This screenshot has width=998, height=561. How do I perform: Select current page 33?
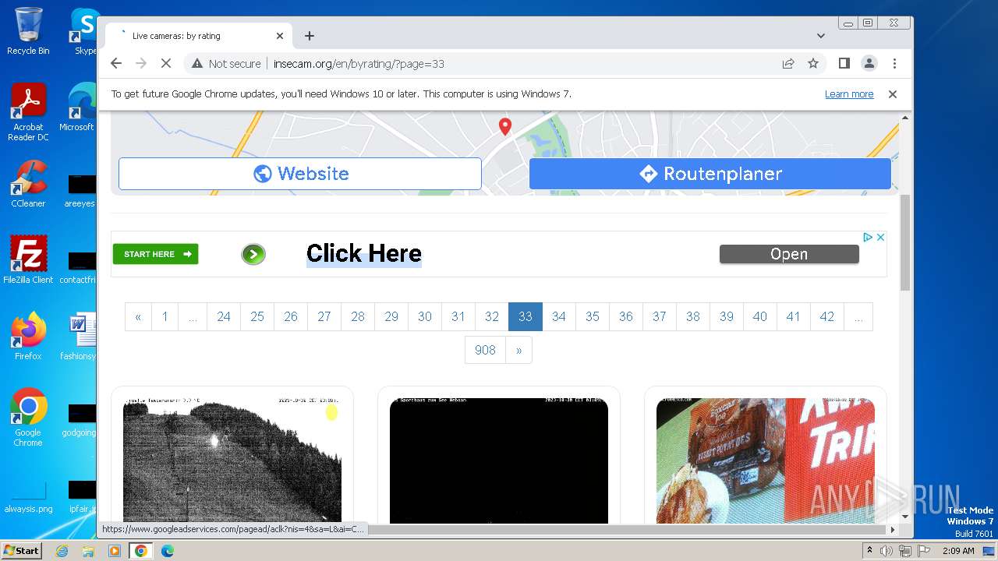526,316
